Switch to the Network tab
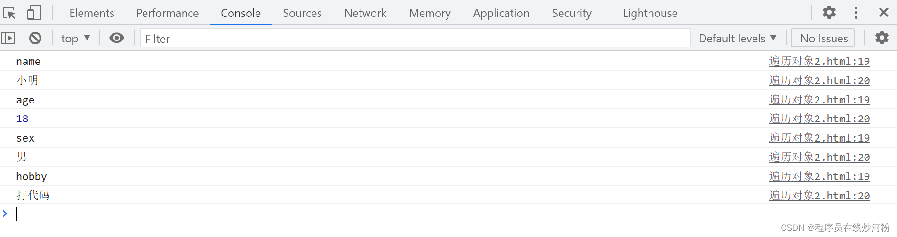The width and height of the screenshot is (897, 237). [x=365, y=13]
